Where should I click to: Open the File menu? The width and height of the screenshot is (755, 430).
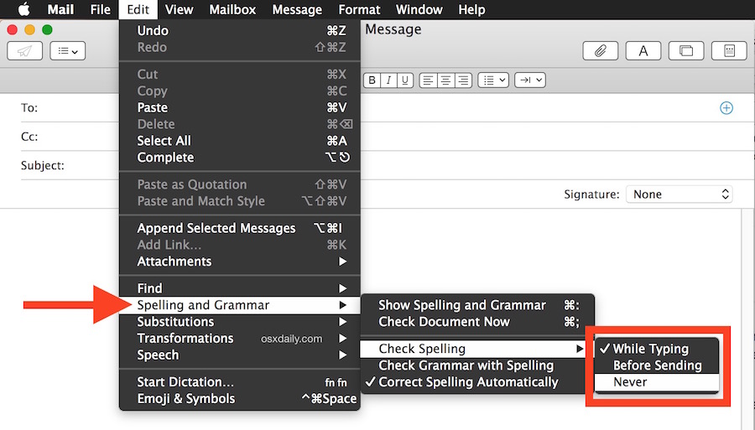coord(100,9)
